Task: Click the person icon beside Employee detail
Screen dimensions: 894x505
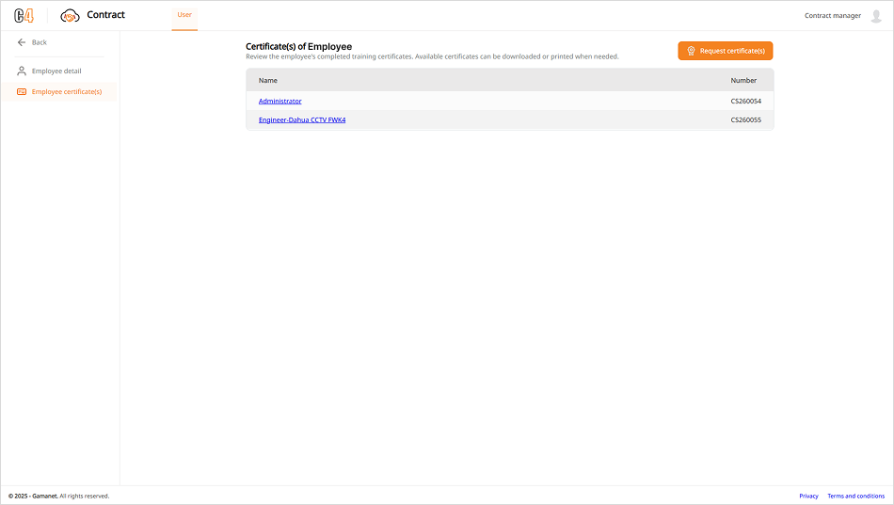Action: [22, 71]
